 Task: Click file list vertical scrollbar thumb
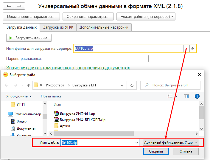pyautogui.click(x=201, y=113)
